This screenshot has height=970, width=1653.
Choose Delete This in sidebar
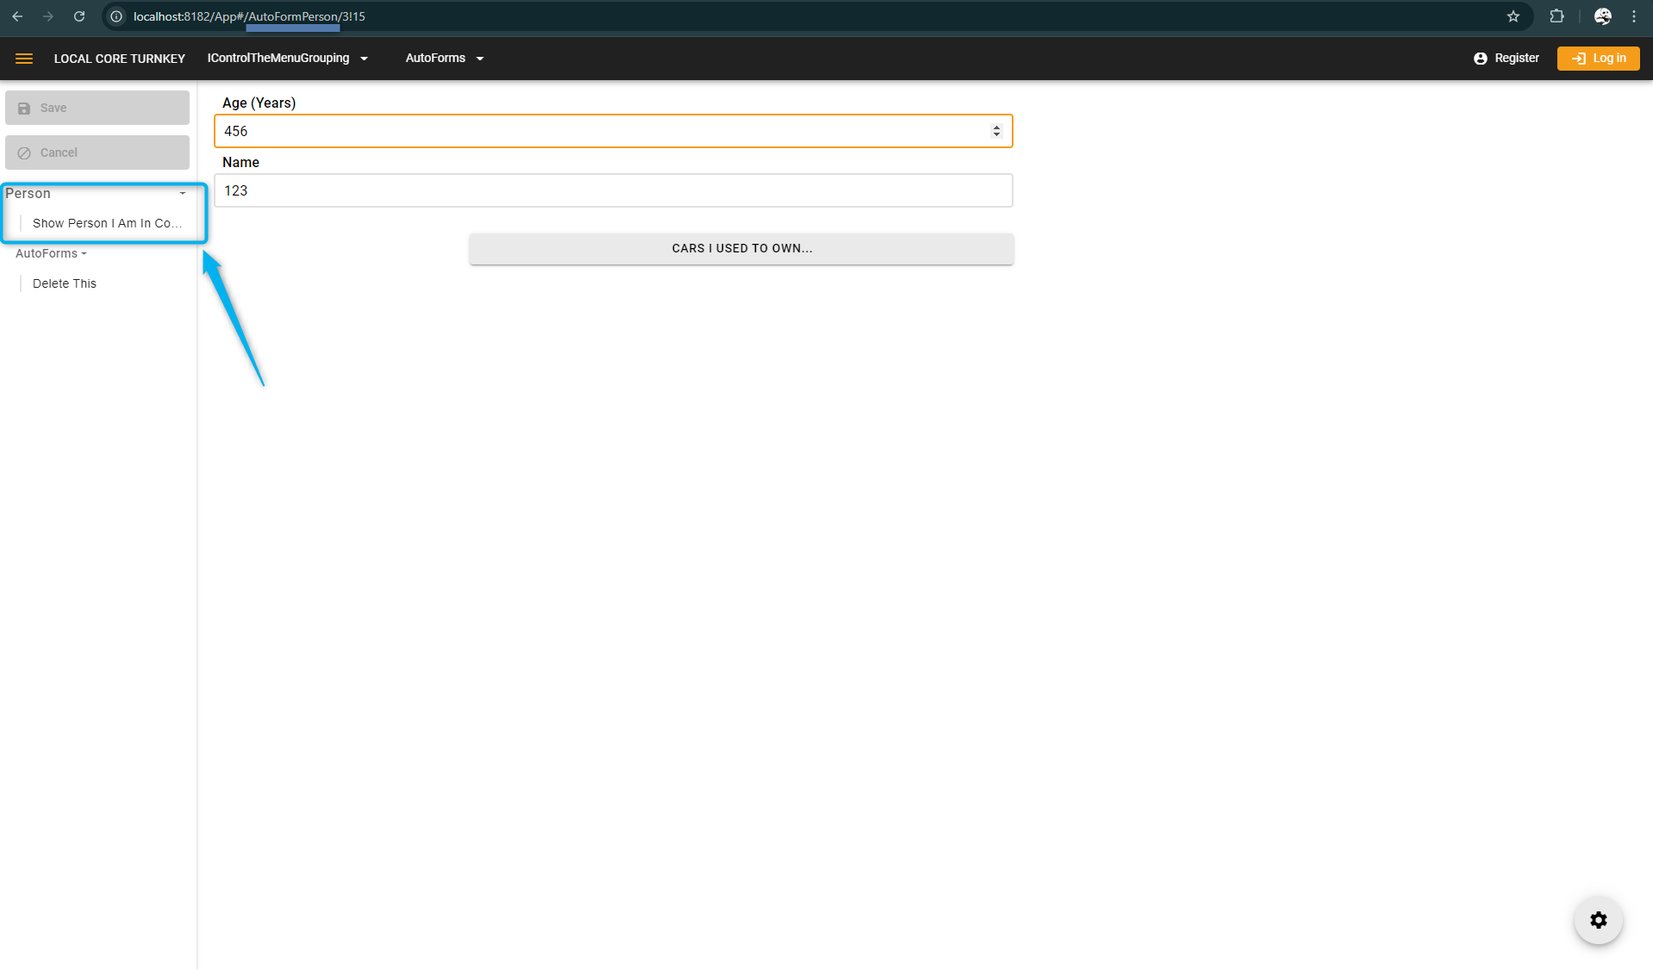[65, 283]
